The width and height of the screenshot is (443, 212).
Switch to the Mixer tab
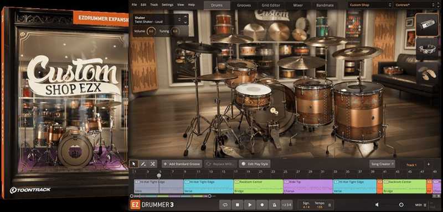click(x=298, y=5)
